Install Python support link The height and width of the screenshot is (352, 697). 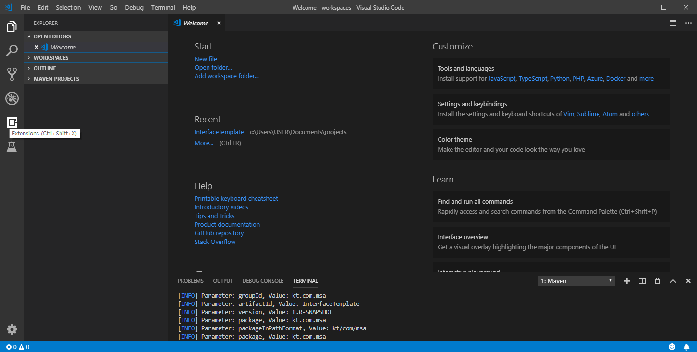(x=560, y=78)
